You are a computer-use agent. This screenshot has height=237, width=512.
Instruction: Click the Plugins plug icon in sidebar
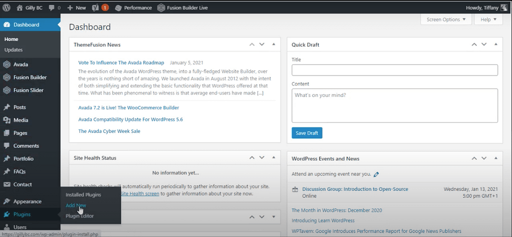[x=6, y=214]
